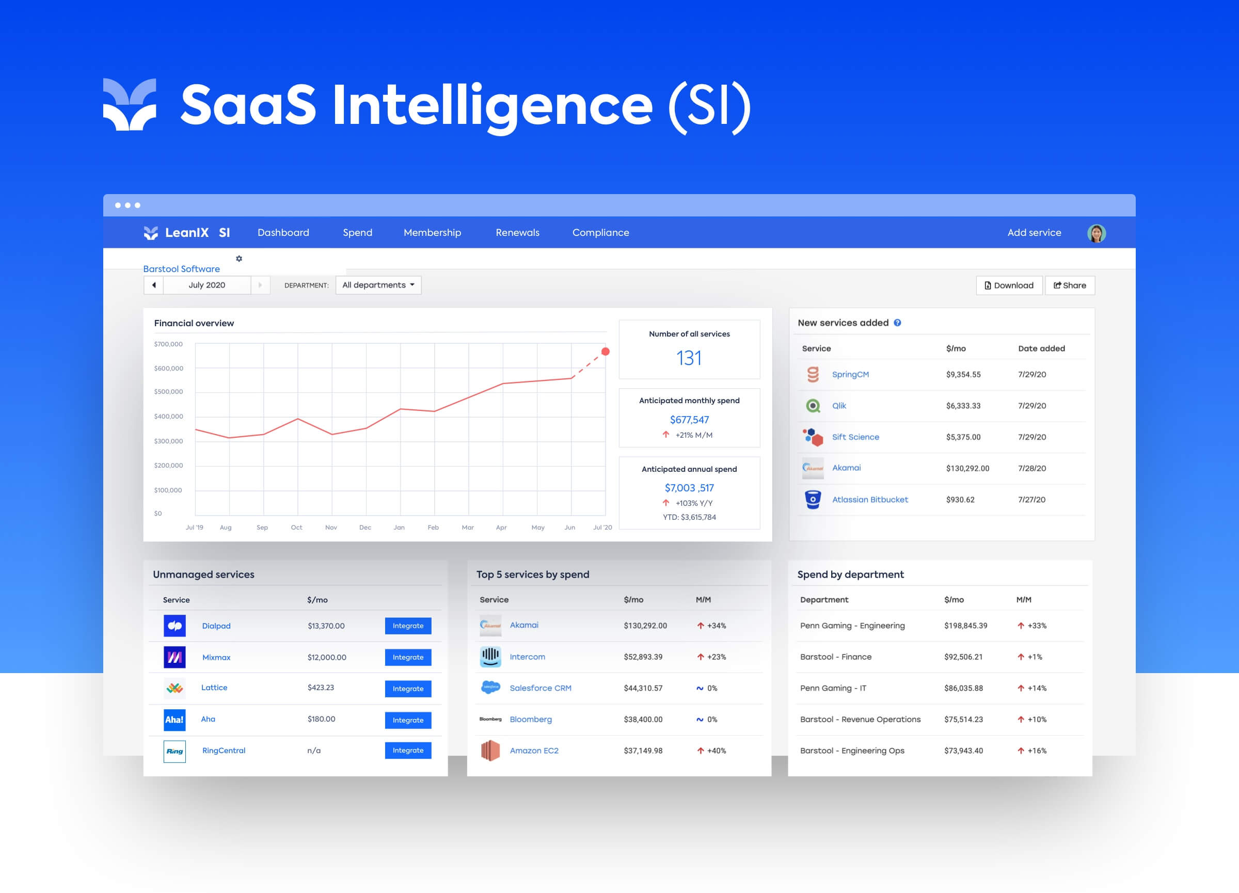Click Add service in the navbar
The image size is (1239, 893).
click(x=1034, y=233)
